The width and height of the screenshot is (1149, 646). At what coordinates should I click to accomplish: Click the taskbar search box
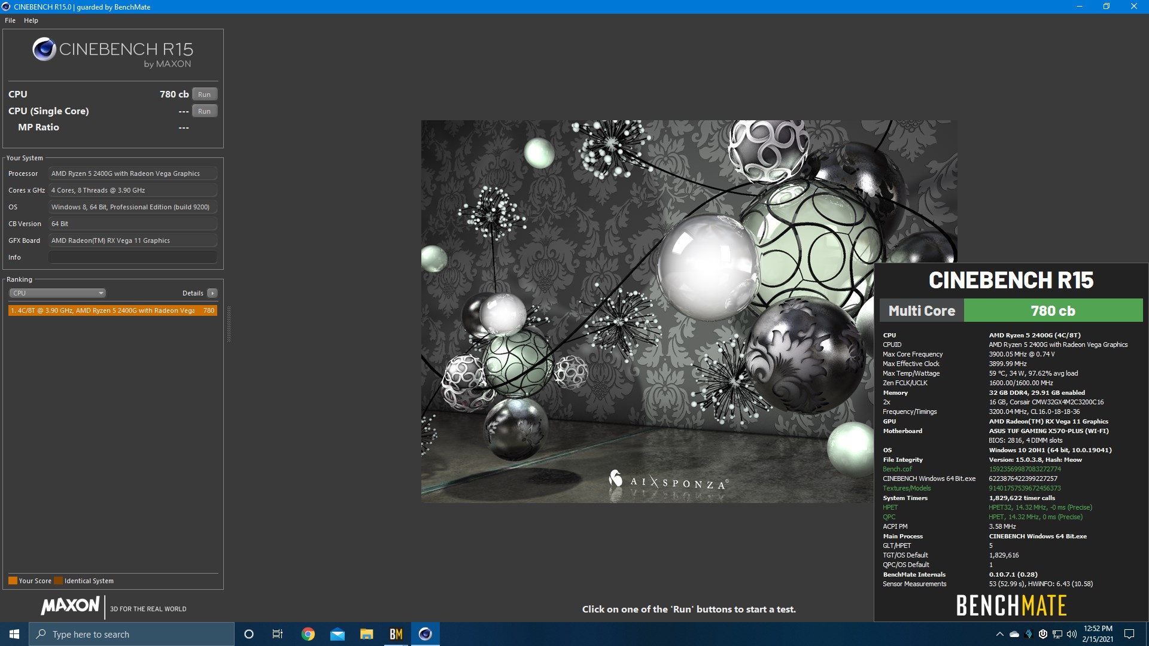[x=132, y=634]
